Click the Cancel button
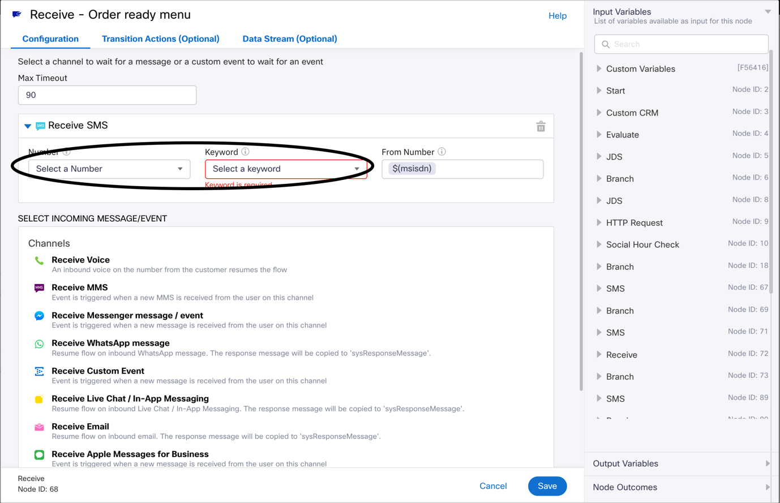 493,486
